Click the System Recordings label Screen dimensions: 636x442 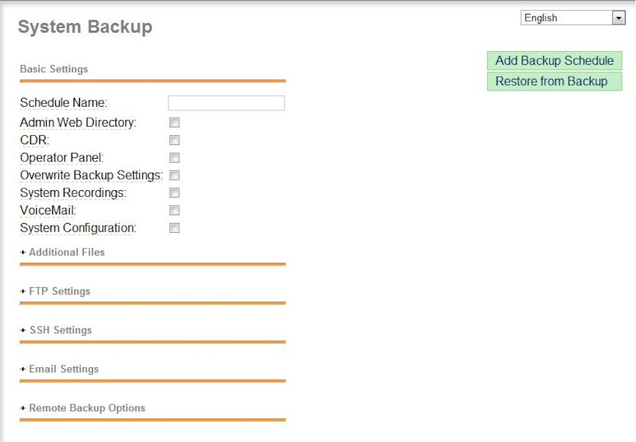[x=73, y=193]
